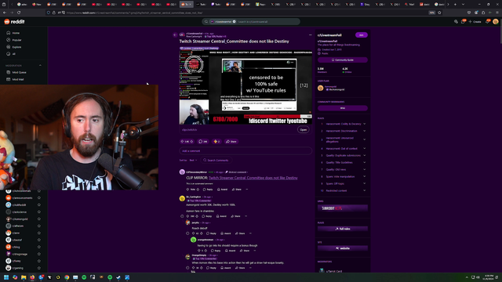
Task: Give an award to the post
Action: point(216,141)
